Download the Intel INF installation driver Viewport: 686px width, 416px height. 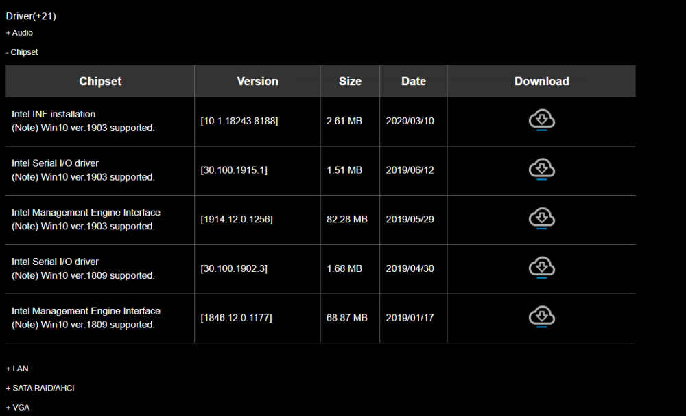point(542,120)
